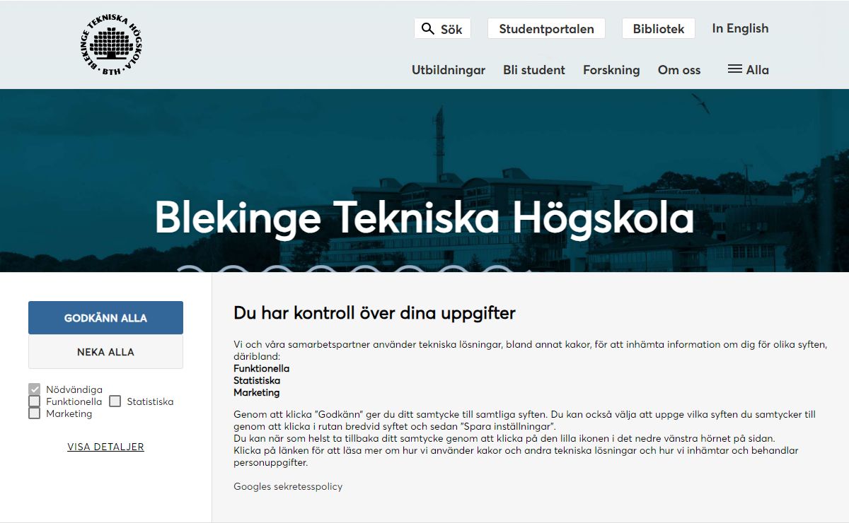
Task: Go to Bibliotek
Action: pyautogui.click(x=659, y=28)
